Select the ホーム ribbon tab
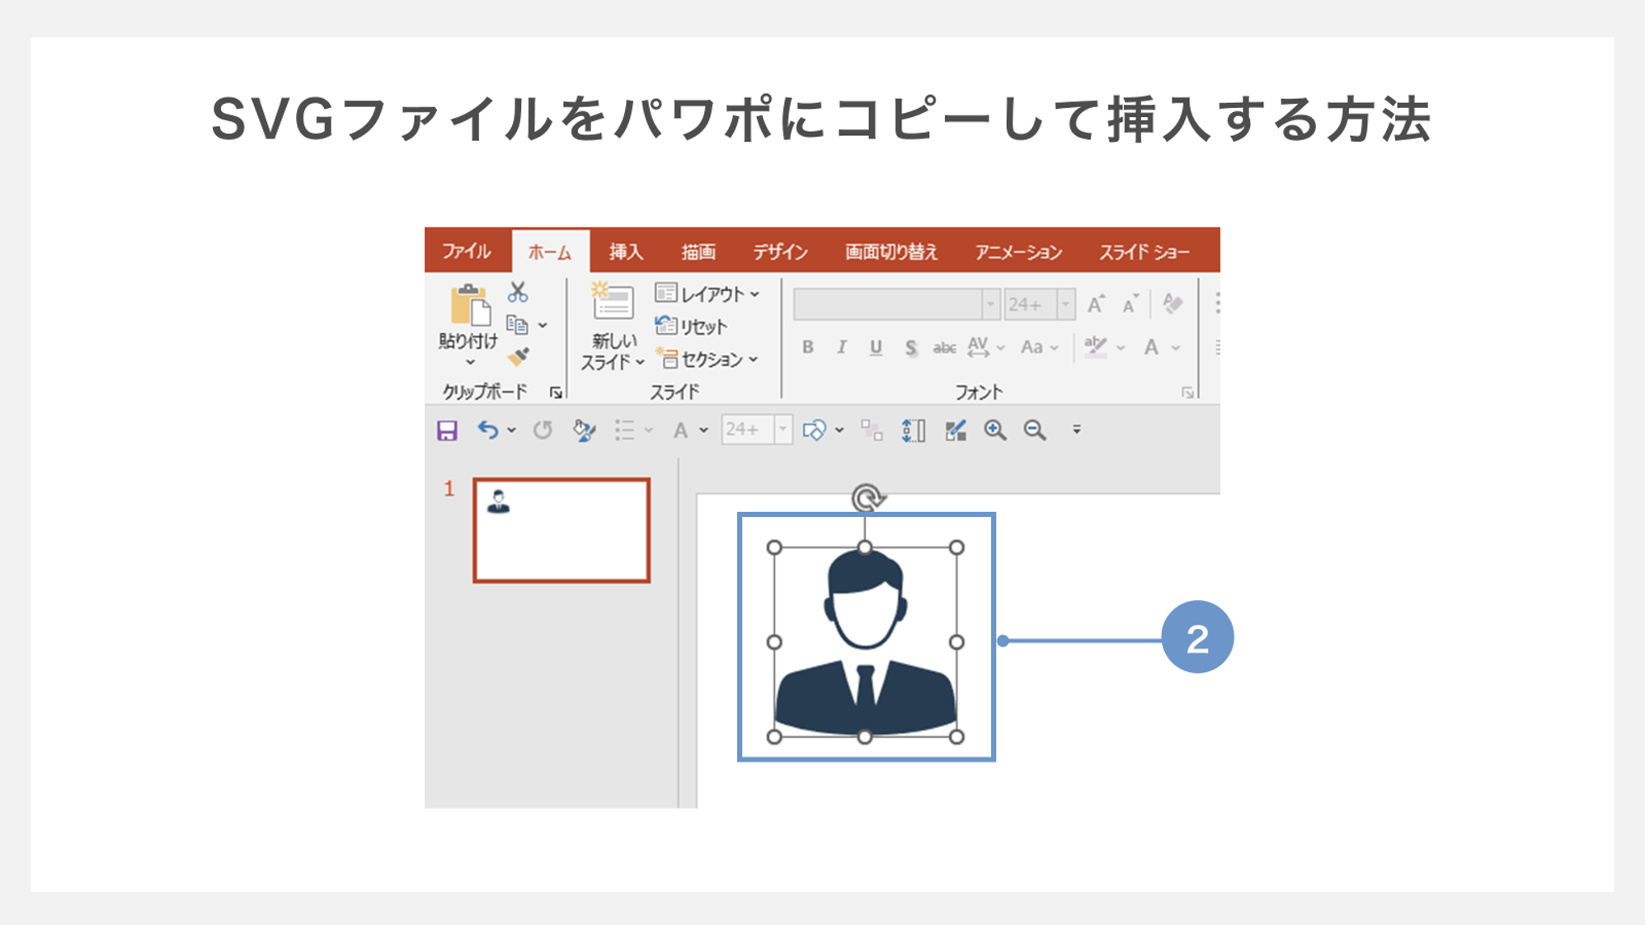Screen dimensions: 1645x925 point(550,251)
